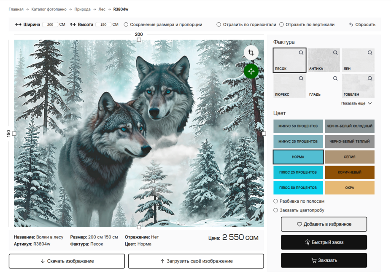Click the Ширина width input field
The height and width of the screenshot is (276, 391).
[50, 24]
